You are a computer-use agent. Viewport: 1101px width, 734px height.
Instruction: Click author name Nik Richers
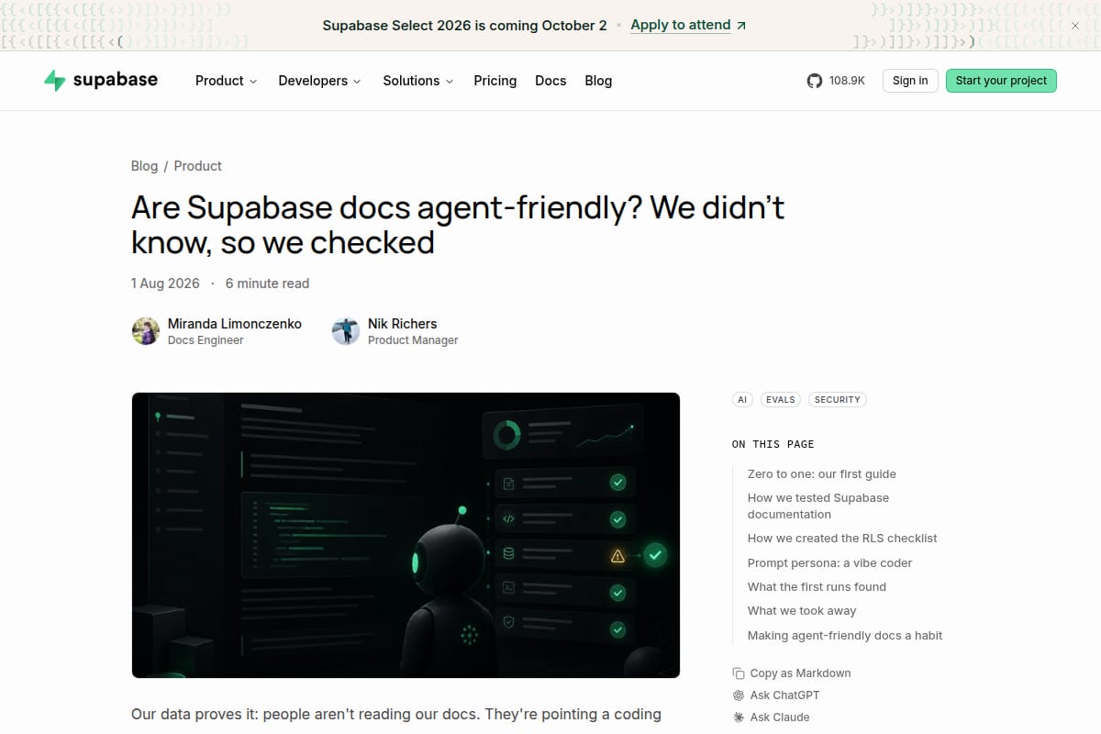pos(403,324)
